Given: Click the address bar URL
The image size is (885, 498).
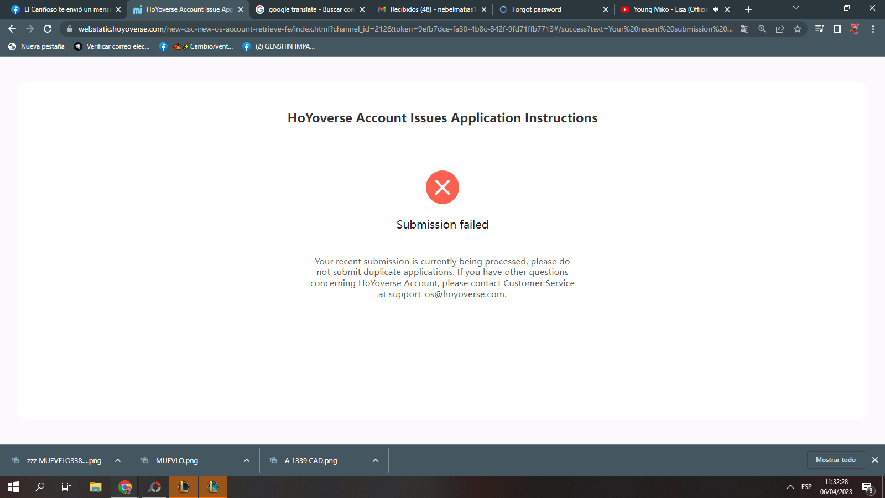Looking at the screenshot, I should (405, 29).
